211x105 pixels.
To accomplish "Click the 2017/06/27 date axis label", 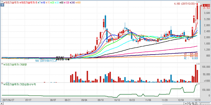I will 8,100.
